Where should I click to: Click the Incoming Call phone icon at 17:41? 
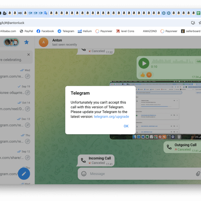pos(83,160)
